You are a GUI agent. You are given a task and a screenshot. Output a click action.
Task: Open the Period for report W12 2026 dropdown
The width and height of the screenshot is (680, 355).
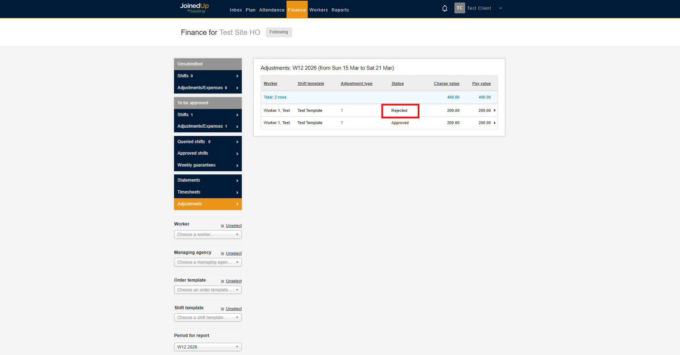coord(208,347)
